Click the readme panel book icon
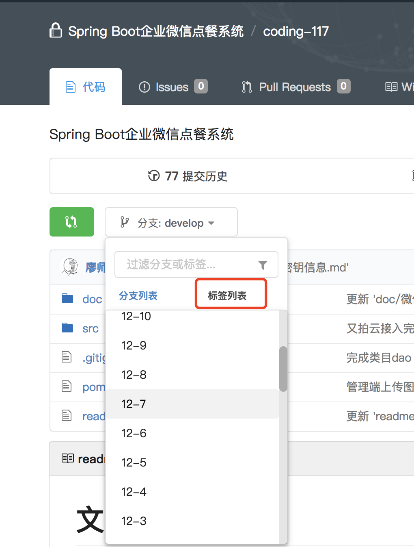This screenshot has height=547, width=414. point(68,458)
